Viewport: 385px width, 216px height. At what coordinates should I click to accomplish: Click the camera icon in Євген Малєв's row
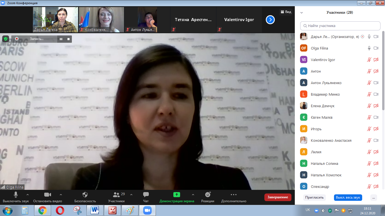coord(376,117)
